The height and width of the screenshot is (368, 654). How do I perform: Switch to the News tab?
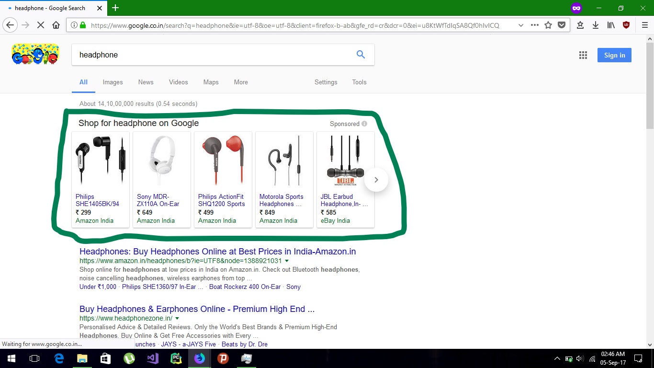pyautogui.click(x=146, y=82)
